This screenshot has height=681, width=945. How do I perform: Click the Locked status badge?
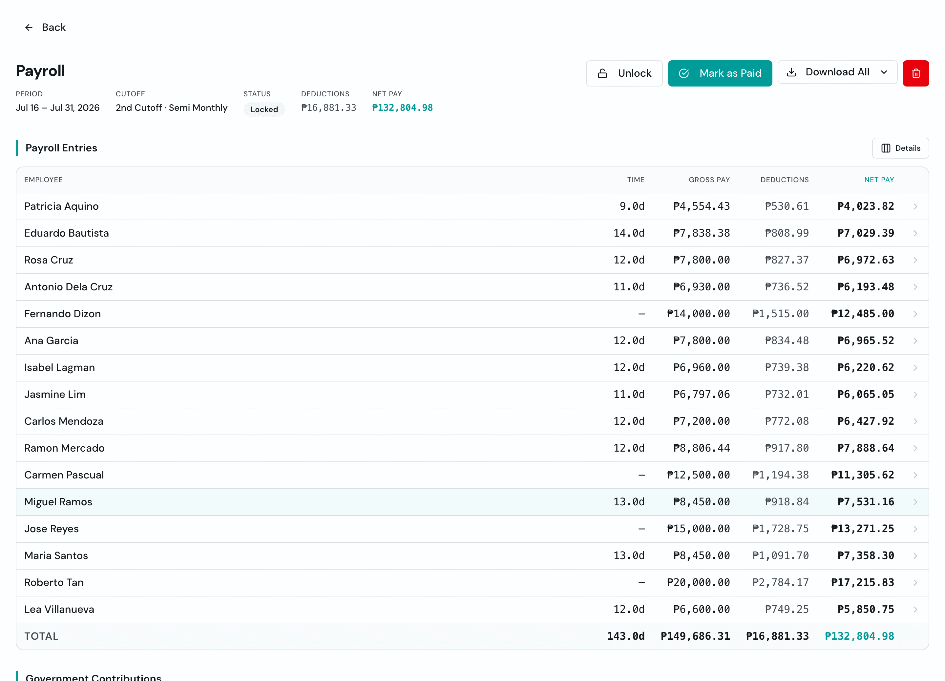264,109
